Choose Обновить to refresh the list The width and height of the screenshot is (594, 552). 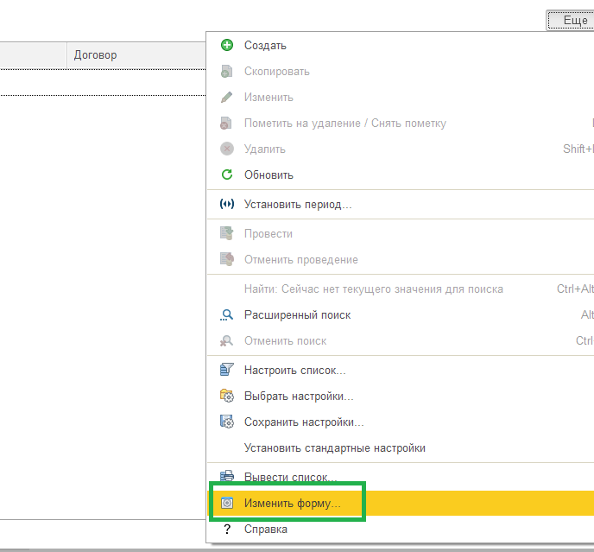[x=401, y=174]
